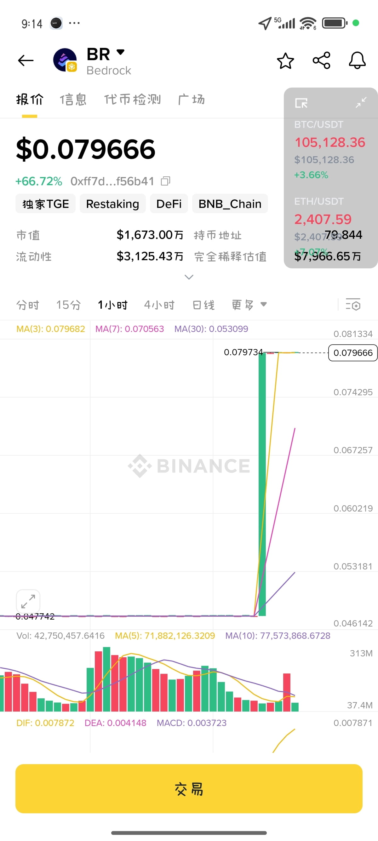Image resolution: width=378 pixels, height=841 pixels.
Task: Tap the back arrow icon
Action: click(x=26, y=61)
